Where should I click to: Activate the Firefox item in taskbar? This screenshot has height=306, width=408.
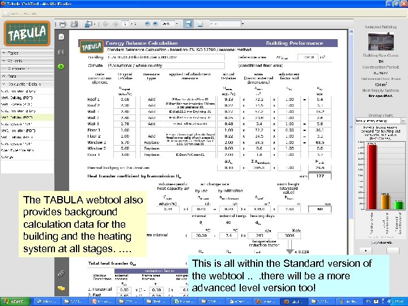click(x=294, y=301)
